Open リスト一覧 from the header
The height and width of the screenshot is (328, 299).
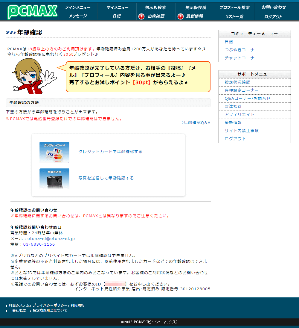click(234, 16)
